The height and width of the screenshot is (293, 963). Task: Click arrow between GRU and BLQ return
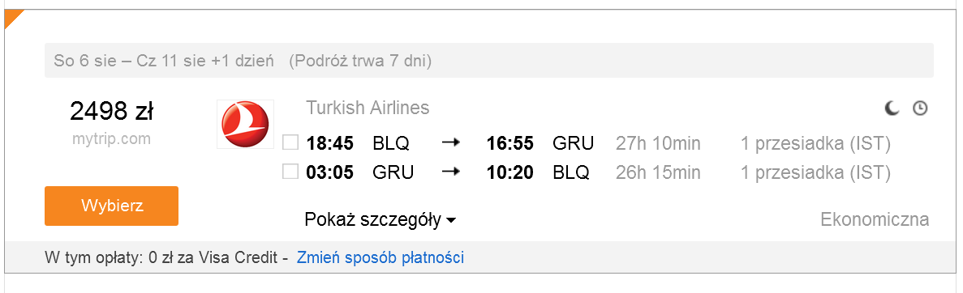tap(451, 173)
